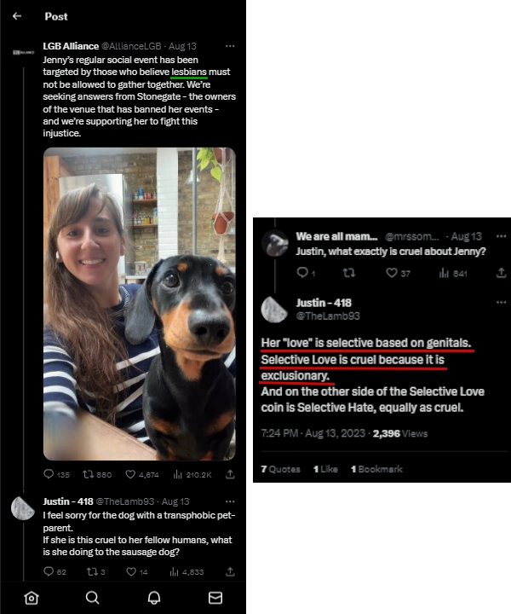Viewport: 511px width, 614px height.
Task: Repost the LGB Alliance post showing 880
Action: coord(97,475)
